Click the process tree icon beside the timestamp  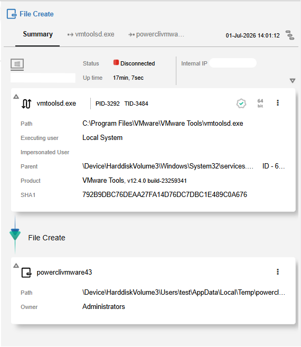tap(290, 35)
